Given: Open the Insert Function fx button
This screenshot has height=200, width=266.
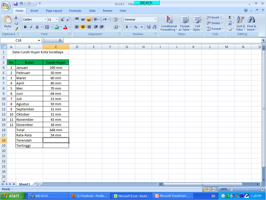Looking at the screenshot, I should click(60, 40).
